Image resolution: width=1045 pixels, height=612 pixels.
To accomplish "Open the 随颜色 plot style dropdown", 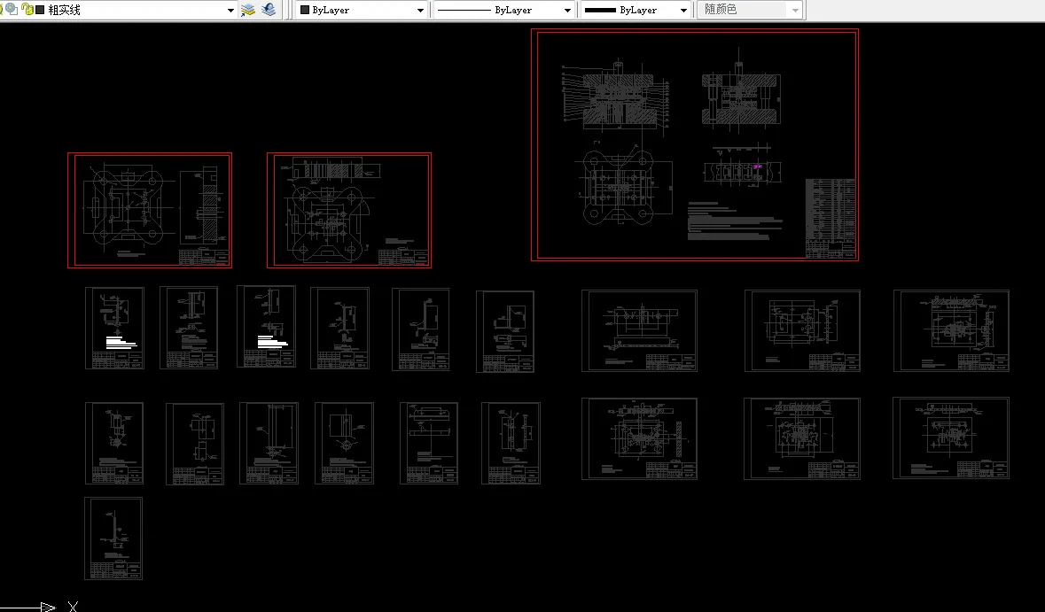I will click(x=794, y=10).
